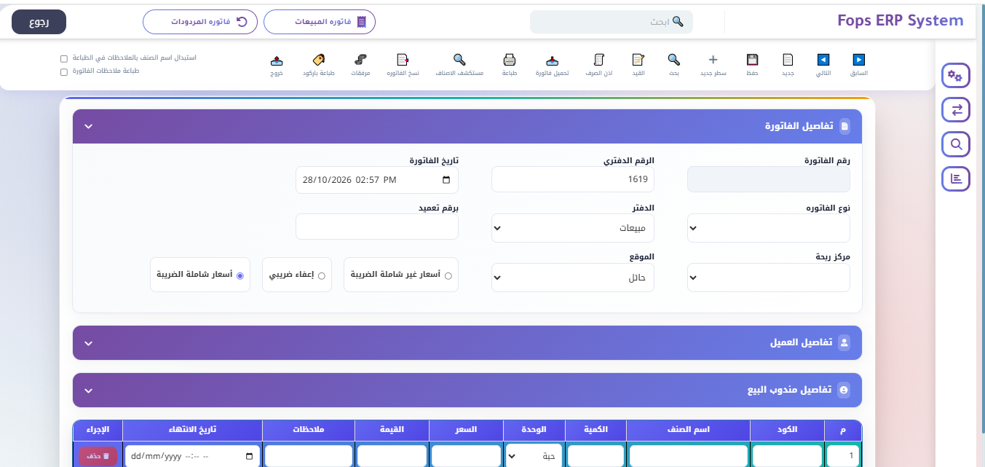Open the 'مركز ربحة' dropdown
Viewport: 985px width, 467px height.
coord(769,278)
